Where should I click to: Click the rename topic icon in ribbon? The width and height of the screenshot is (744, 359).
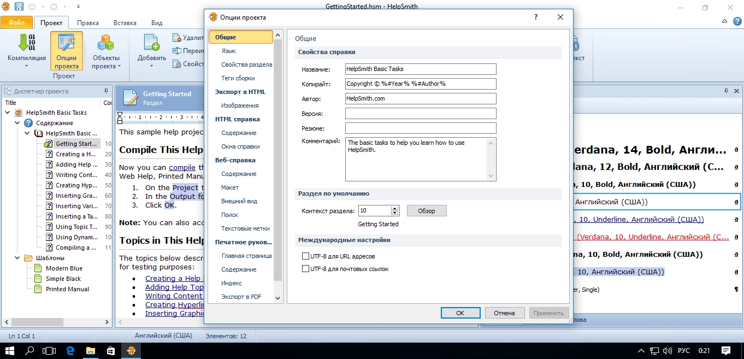(x=176, y=51)
